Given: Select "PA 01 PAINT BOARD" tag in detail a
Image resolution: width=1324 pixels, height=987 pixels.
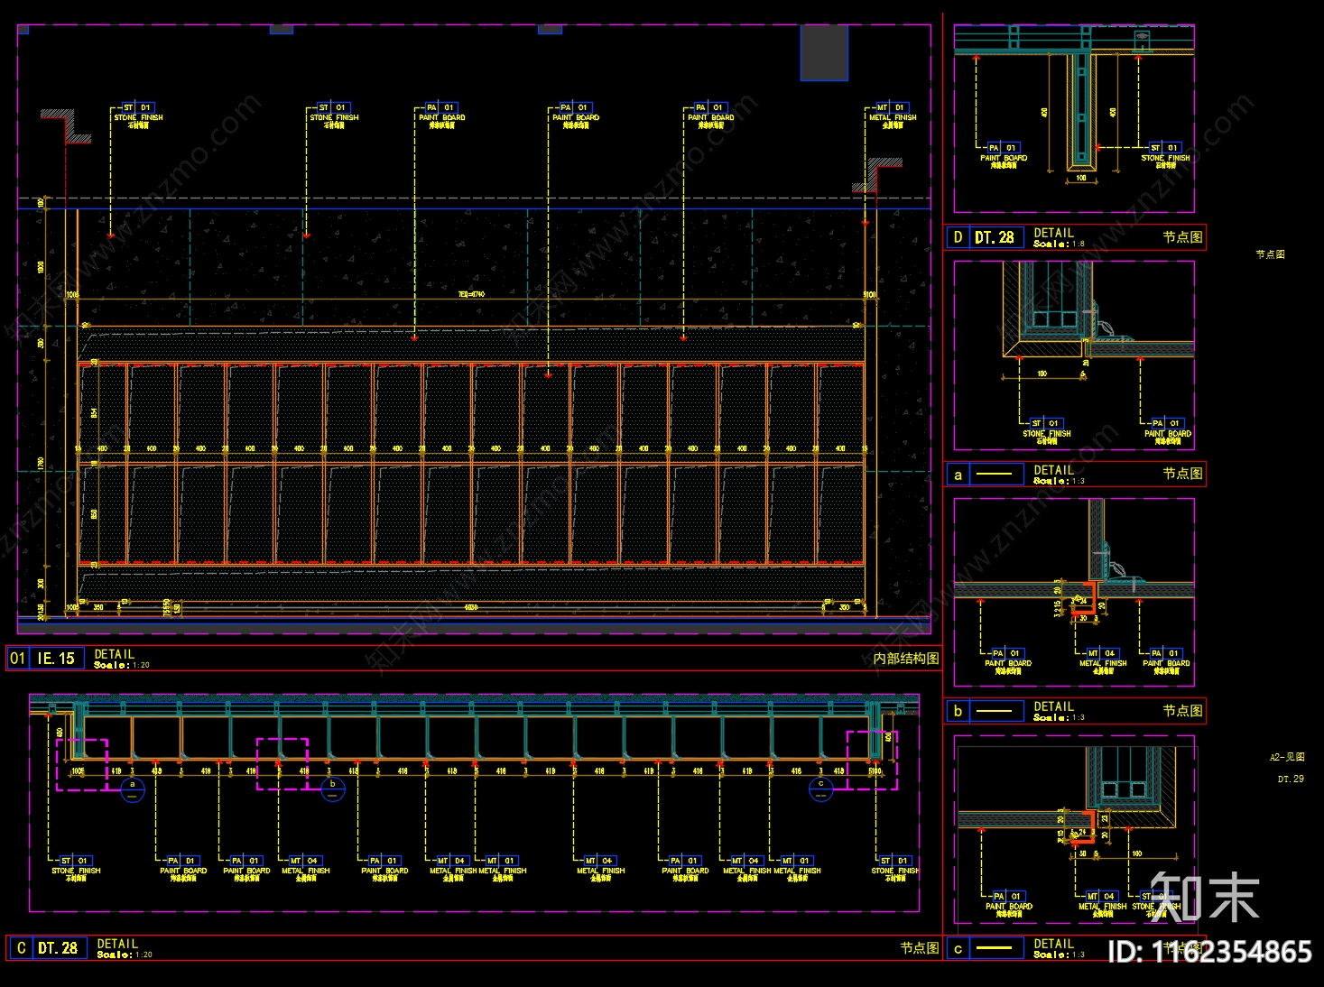Looking at the screenshot, I should [1168, 431].
